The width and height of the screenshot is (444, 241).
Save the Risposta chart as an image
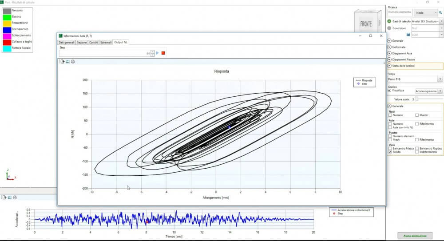(x=67, y=61)
